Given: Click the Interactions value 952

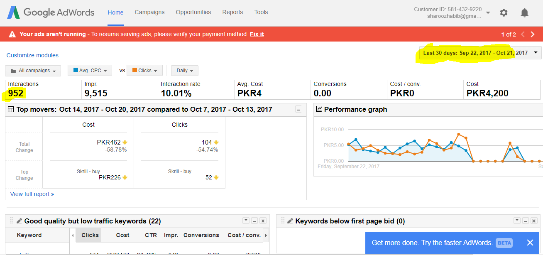Looking at the screenshot, I should pos(16,93).
